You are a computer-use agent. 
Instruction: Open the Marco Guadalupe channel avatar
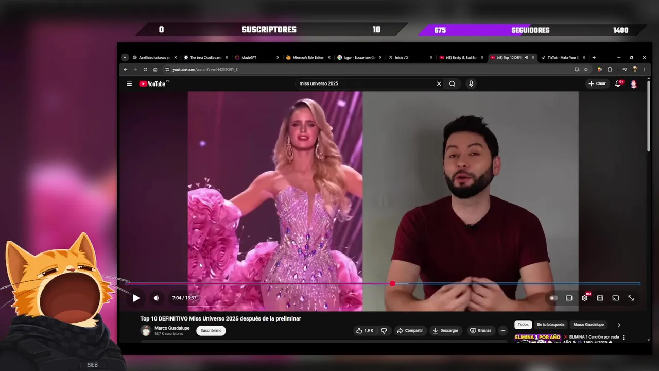point(146,331)
